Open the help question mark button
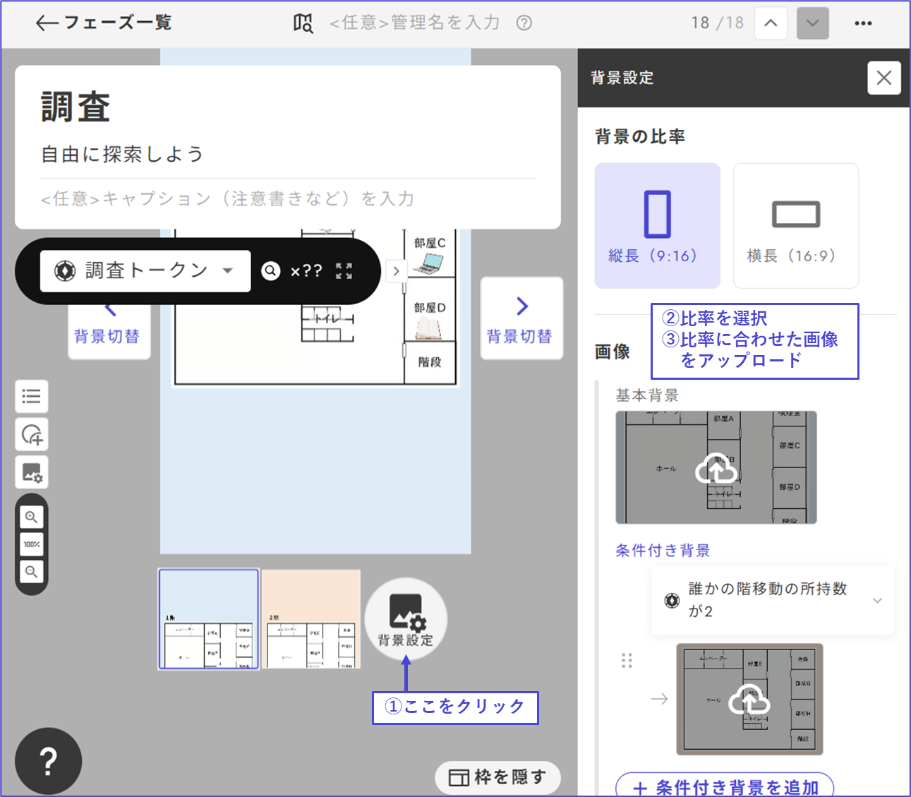Image resolution: width=911 pixels, height=797 pixels. click(x=48, y=761)
